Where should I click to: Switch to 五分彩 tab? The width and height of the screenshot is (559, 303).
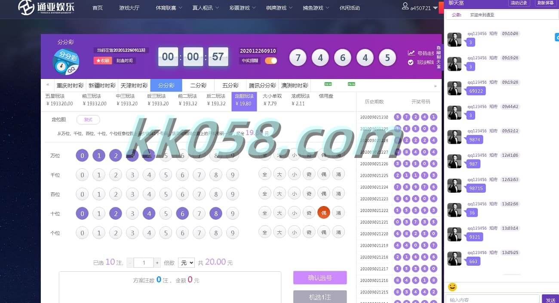pyautogui.click(x=230, y=85)
